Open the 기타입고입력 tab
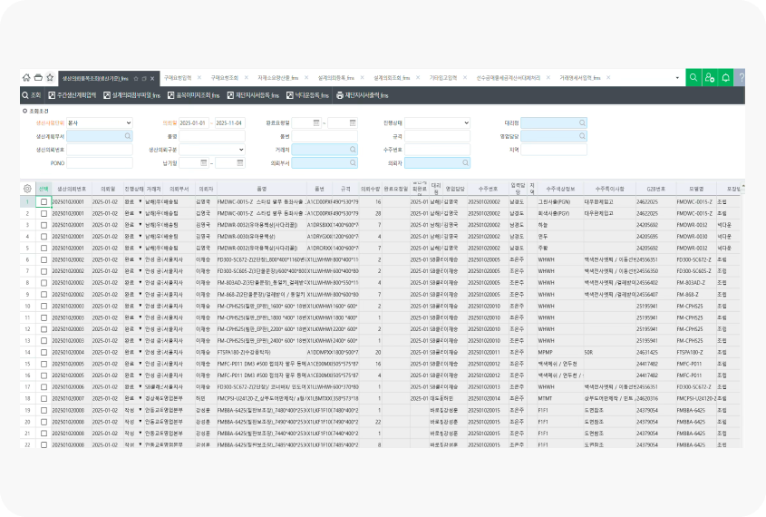766x517 pixels. (x=442, y=78)
